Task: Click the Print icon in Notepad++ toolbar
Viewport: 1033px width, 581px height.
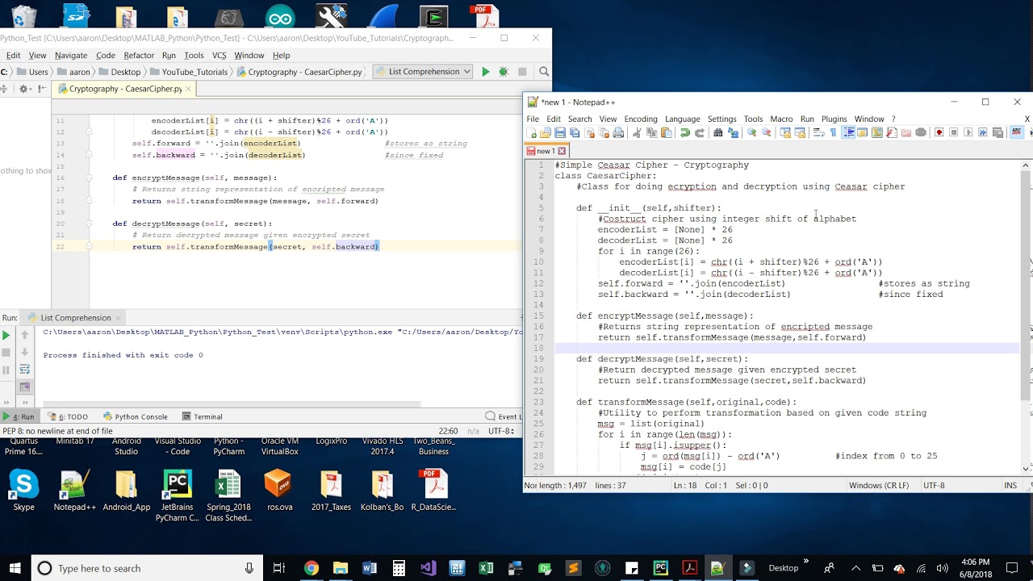Action: [x=618, y=133]
